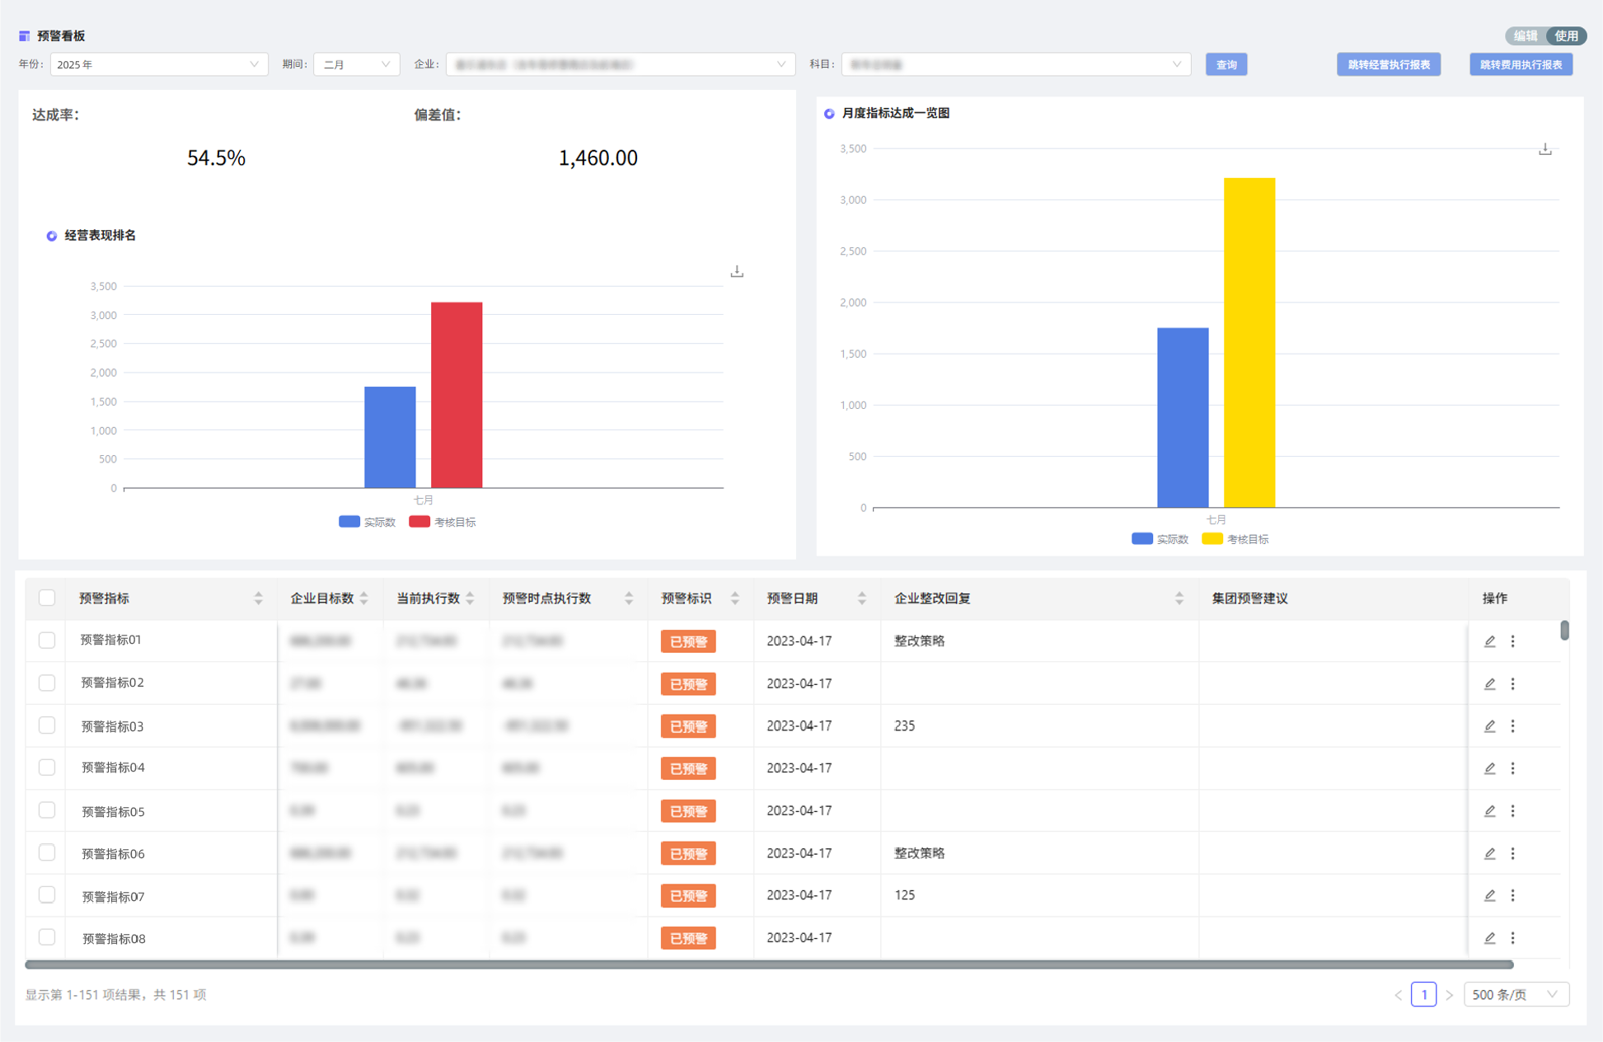
Task: Click edit pencil icon for 预警指标01
Action: tap(1489, 641)
